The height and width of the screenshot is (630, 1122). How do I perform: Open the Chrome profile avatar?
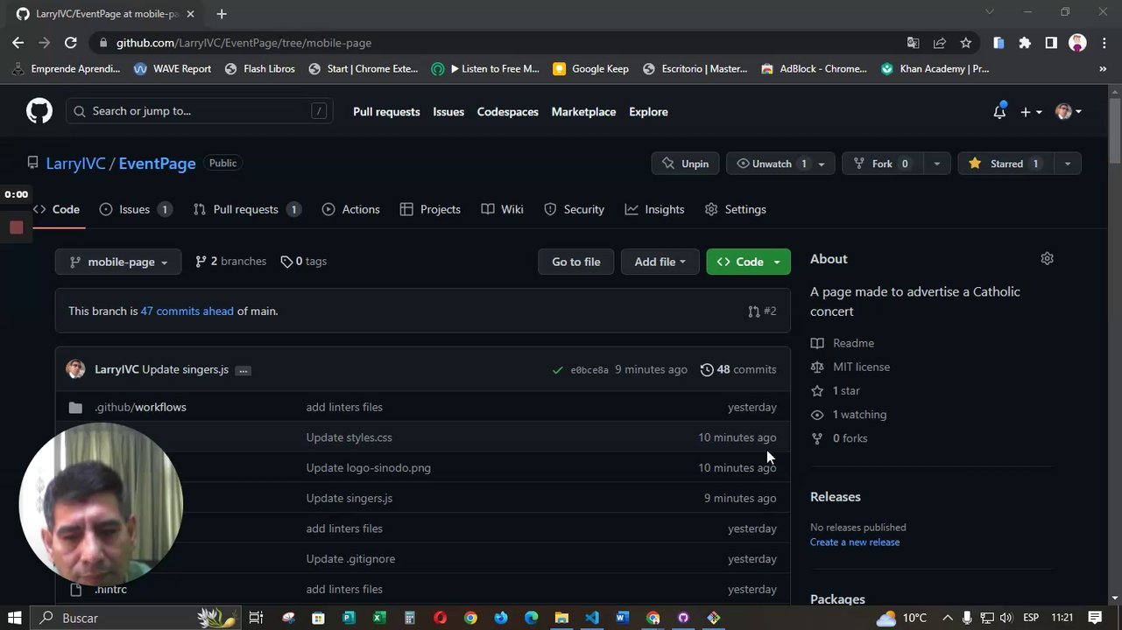(1077, 43)
